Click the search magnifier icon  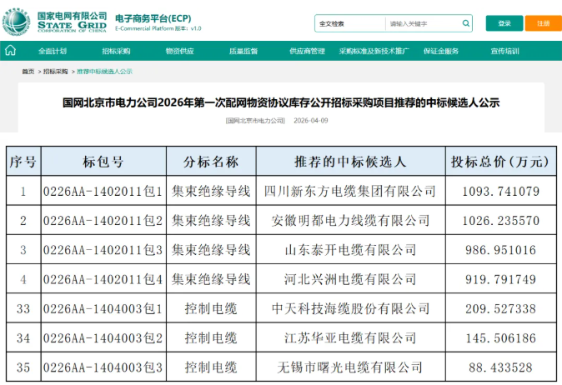[x=464, y=23]
